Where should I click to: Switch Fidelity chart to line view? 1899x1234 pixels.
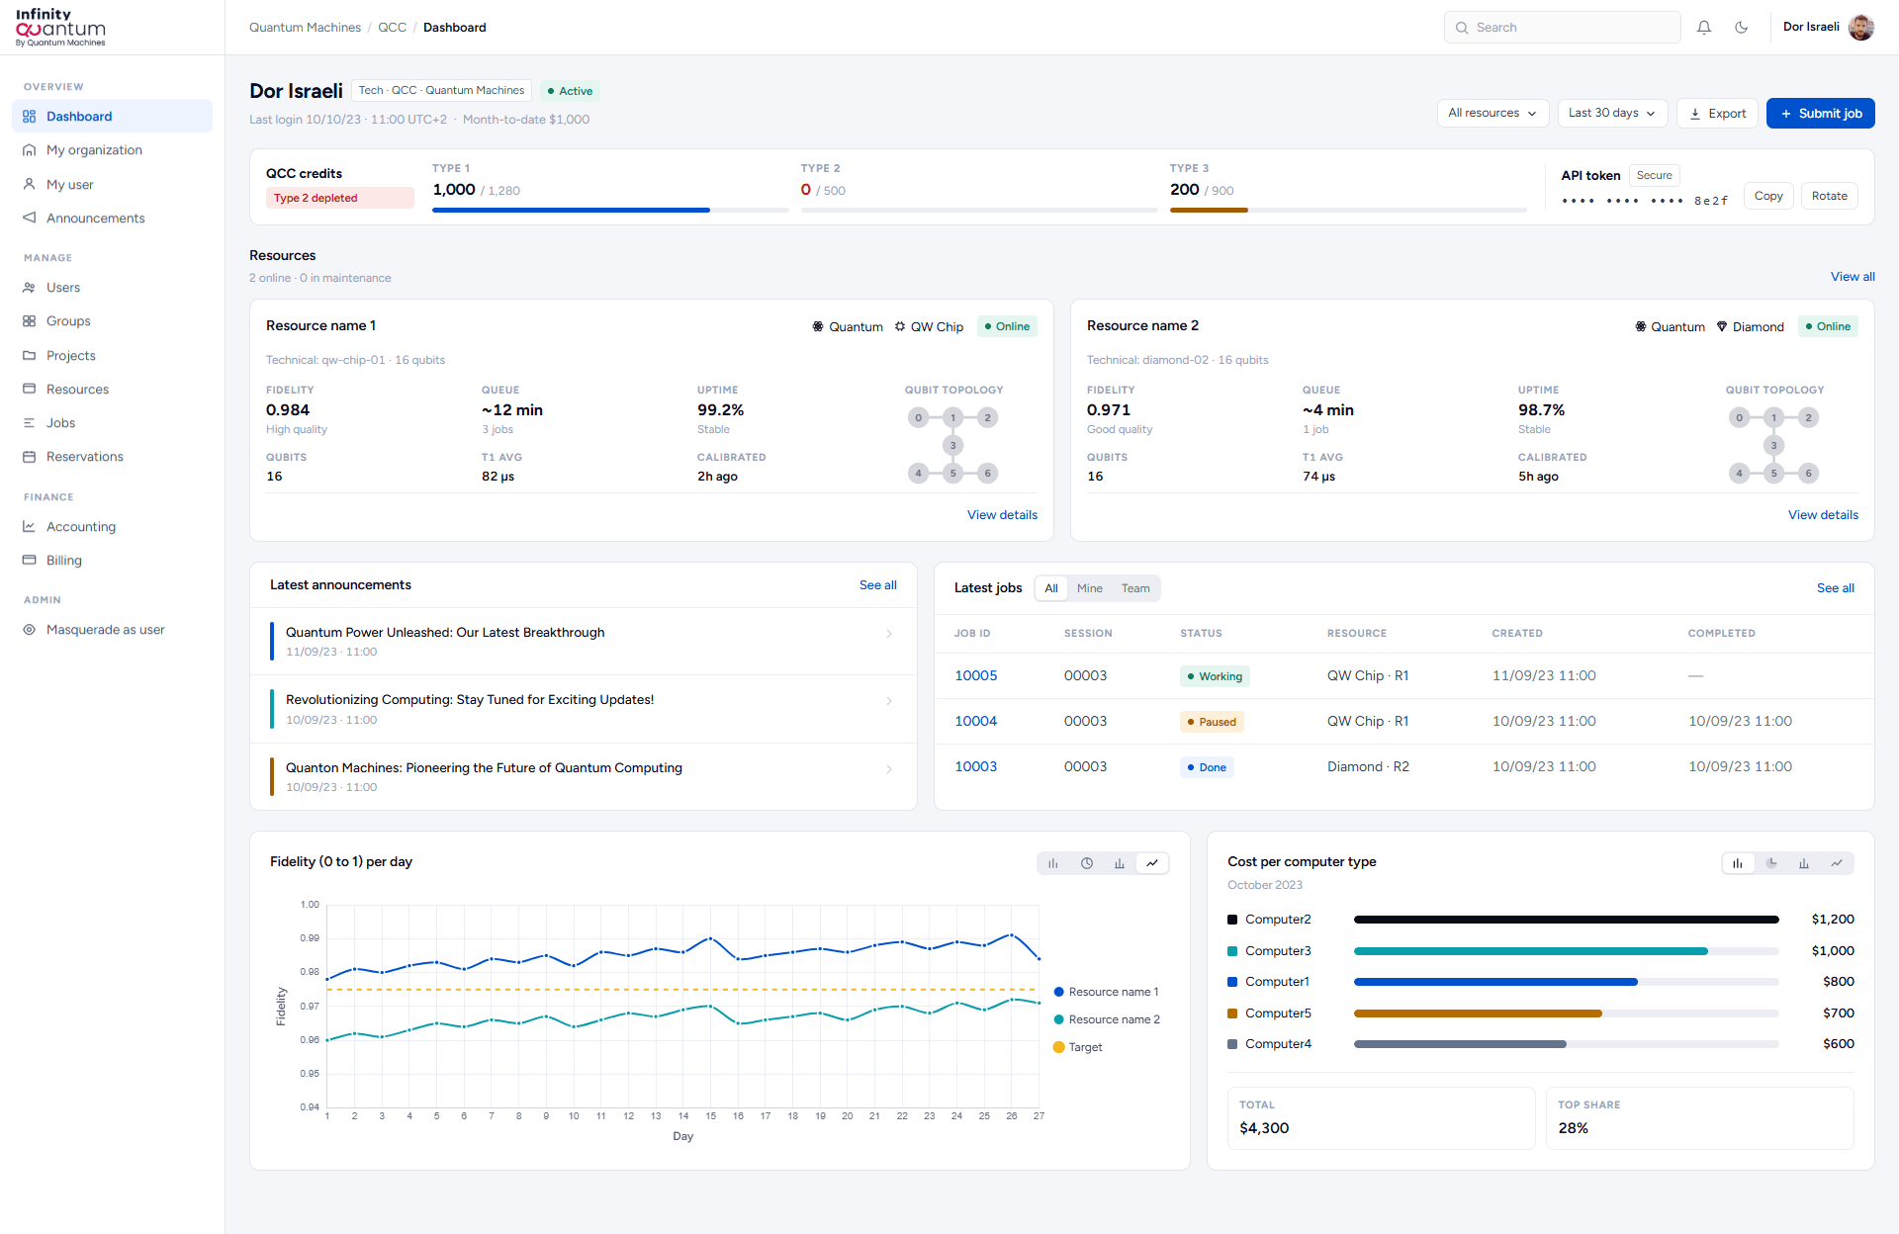point(1152,863)
